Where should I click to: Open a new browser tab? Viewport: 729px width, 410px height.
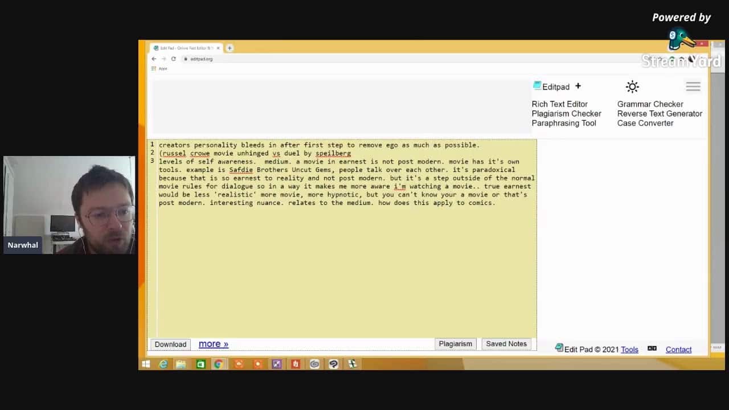point(230,48)
